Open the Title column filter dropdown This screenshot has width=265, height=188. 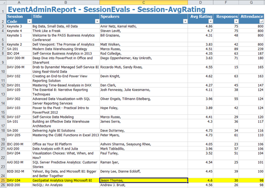(x=97, y=21)
